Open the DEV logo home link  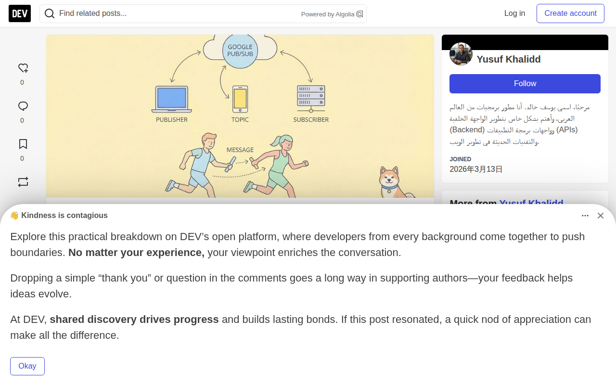20,13
